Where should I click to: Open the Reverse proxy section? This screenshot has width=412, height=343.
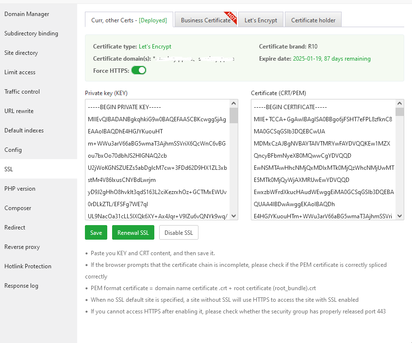22,247
